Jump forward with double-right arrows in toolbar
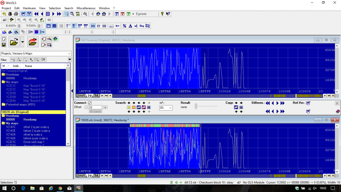 [59, 14]
